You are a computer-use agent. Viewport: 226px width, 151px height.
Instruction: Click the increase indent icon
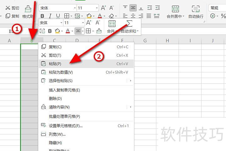157,8
